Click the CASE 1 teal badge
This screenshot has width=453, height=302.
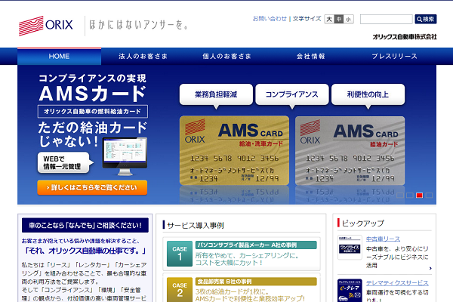coord(180,254)
